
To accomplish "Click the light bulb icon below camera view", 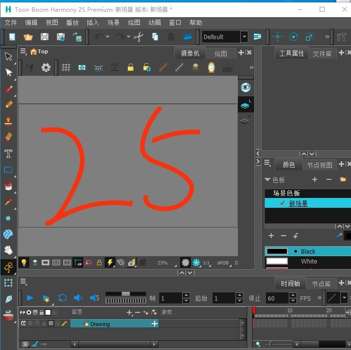I will coord(23,262).
